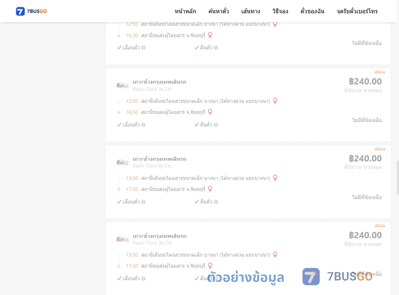399x295 pixels.
Task: Click the คืนตั๋ว info icon in the first 13:50 card
Action: click(216, 202)
